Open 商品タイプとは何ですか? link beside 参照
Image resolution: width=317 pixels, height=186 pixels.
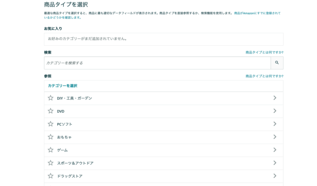pos(264,76)
